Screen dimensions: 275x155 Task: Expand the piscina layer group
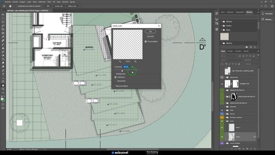[225, 114]
